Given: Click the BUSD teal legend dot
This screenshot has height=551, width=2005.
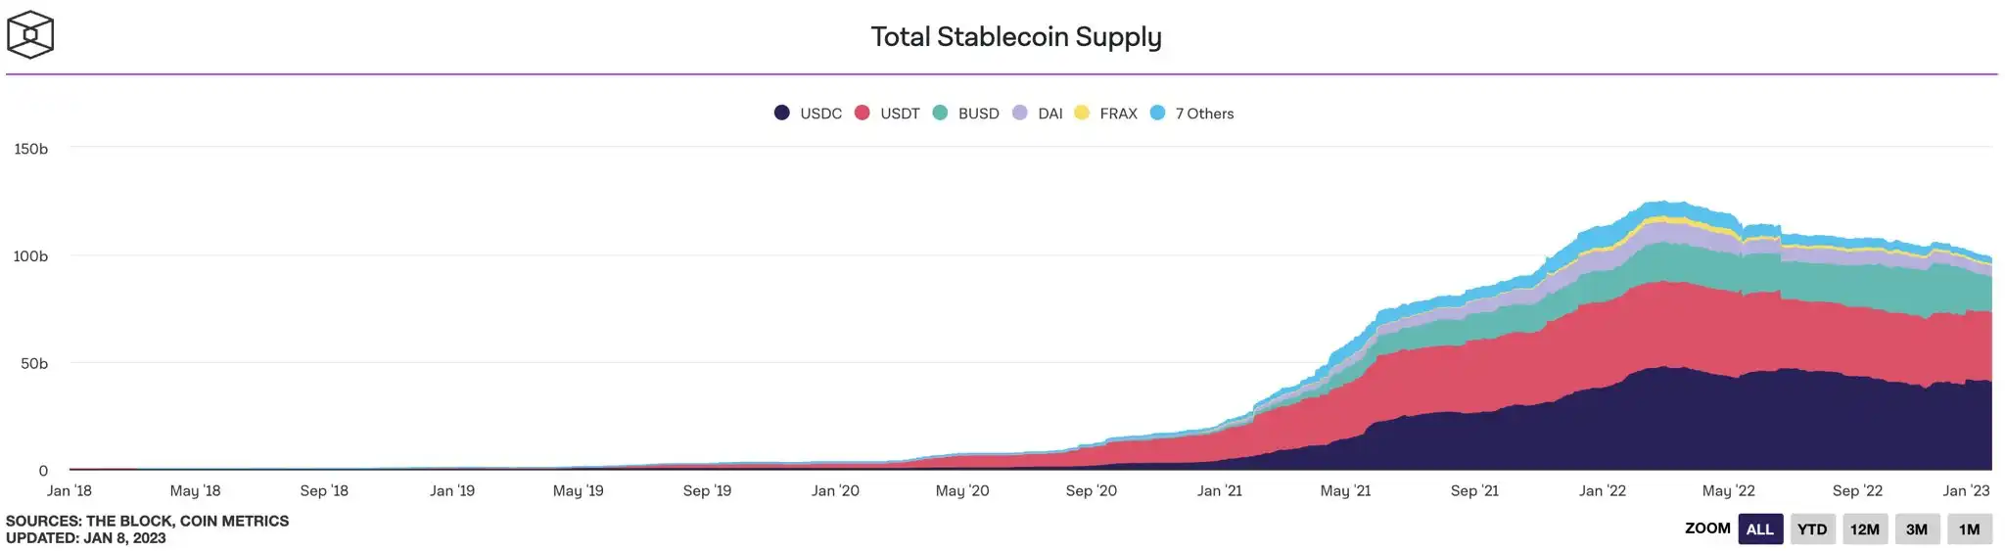Looking at the screenshot, I should [x=941, y=113].
